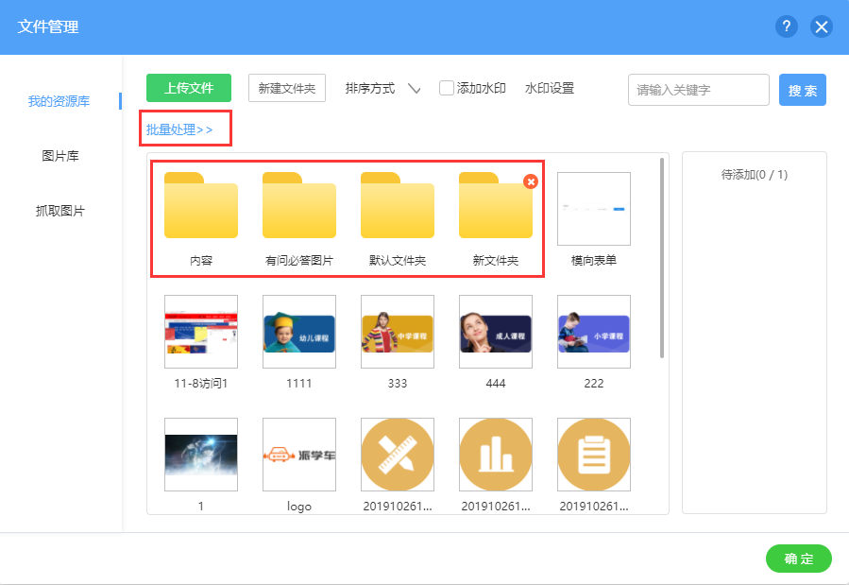
Task: Switch to 抓取图片 tab
Action: [60, 211]
